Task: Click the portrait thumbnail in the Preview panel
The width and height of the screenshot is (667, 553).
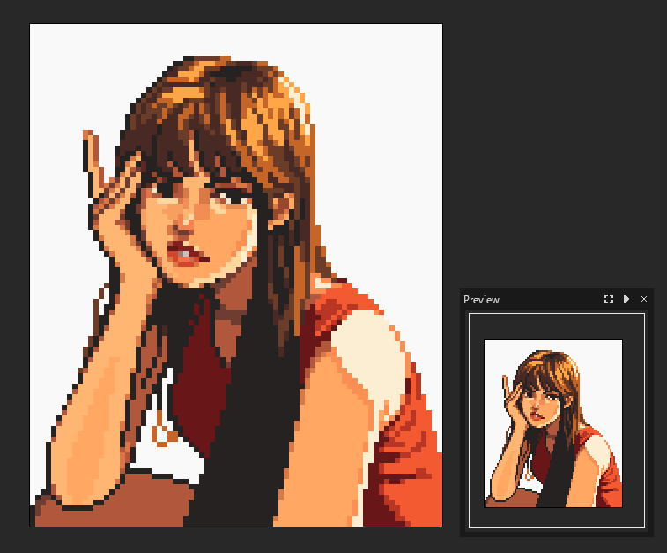Action: coord(553,422)
